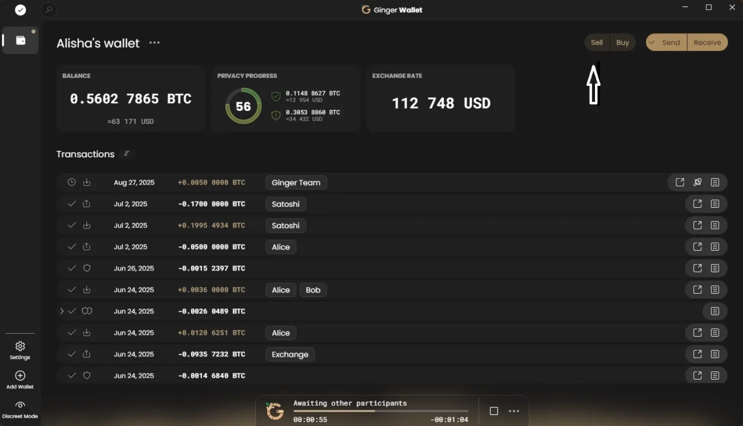Open the -0.1700 0000 BTC transaction in explorer
Viewport: 743px width, 426px height.
tap(698, 204)
